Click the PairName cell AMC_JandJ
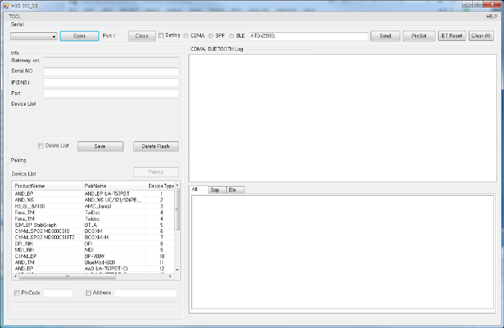The width and height of the screenshot is (504, 328). point(98,206)
